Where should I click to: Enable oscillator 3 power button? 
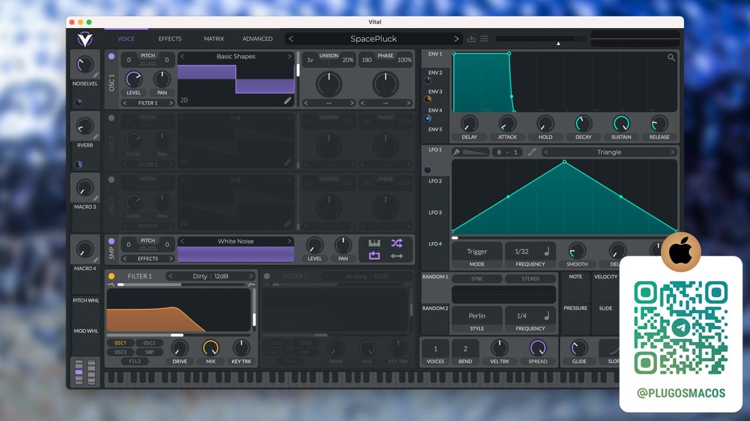(x=111, y=180)
